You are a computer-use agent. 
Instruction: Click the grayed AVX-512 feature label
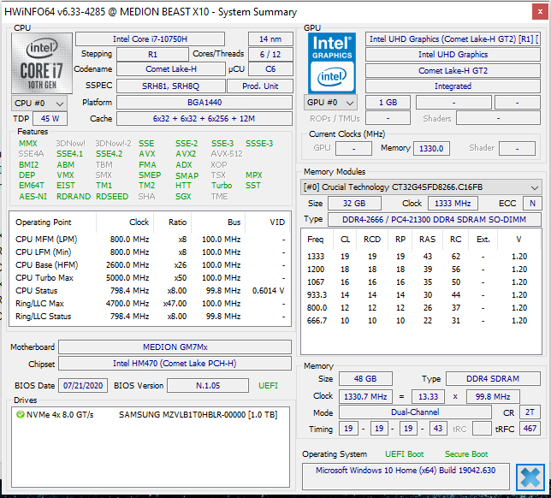pos(227,153)
